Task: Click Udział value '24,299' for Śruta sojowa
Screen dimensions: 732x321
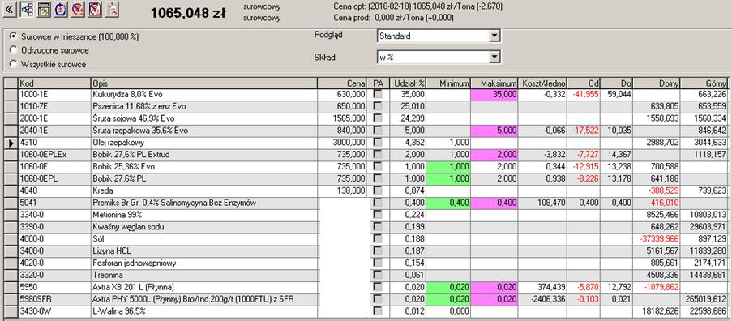Action: (408, 119)
